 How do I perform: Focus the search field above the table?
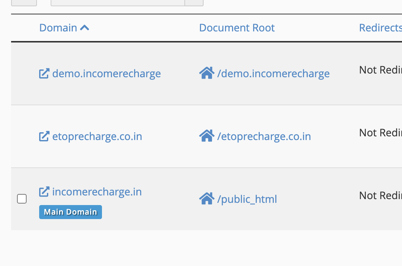(117, 2)
